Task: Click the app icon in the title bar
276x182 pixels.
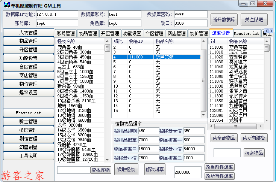Action: point(6,5)
